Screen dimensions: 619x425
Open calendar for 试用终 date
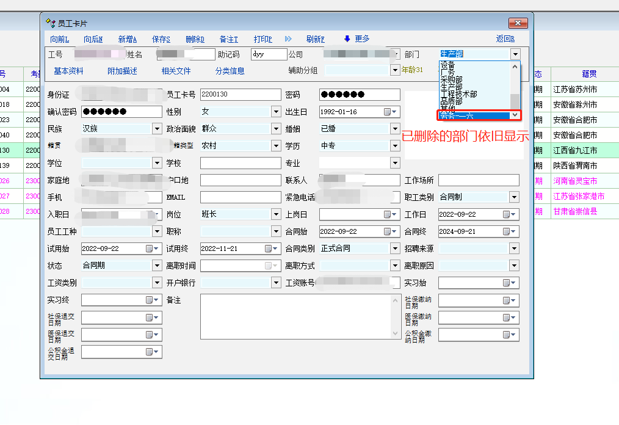(x=268, y=249)
